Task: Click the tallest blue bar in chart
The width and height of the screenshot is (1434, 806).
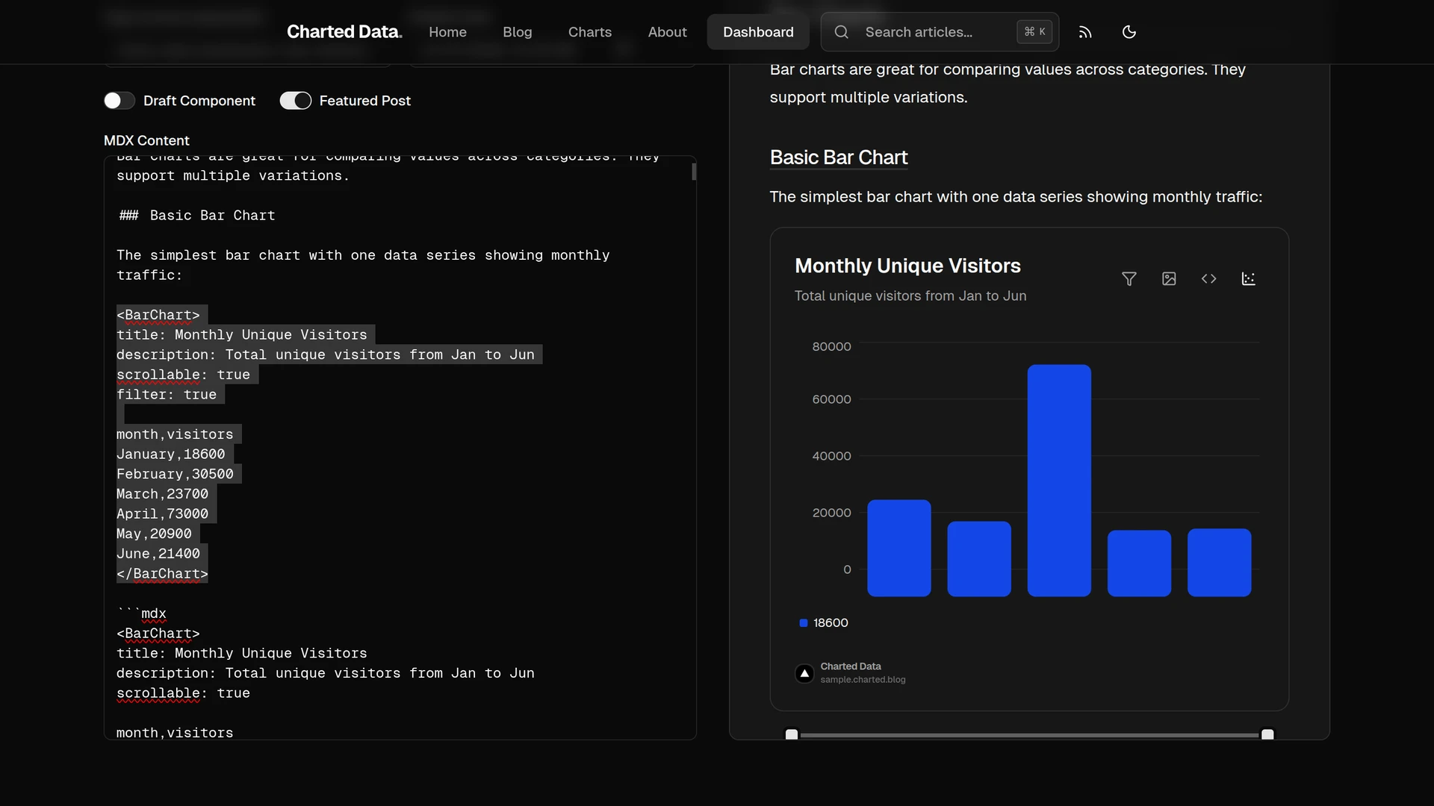Action: tap(1059, 481)
